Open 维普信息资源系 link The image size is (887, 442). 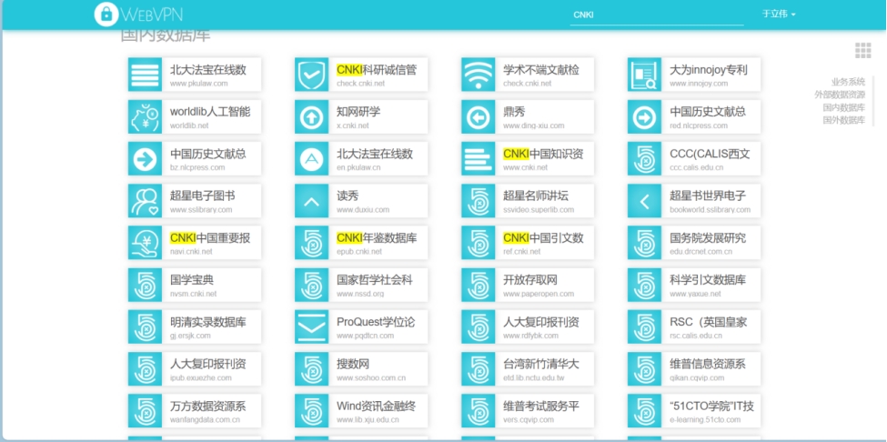click(x=694, y=369)
